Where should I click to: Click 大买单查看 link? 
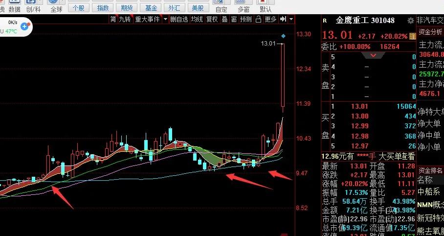coord(397,156)
